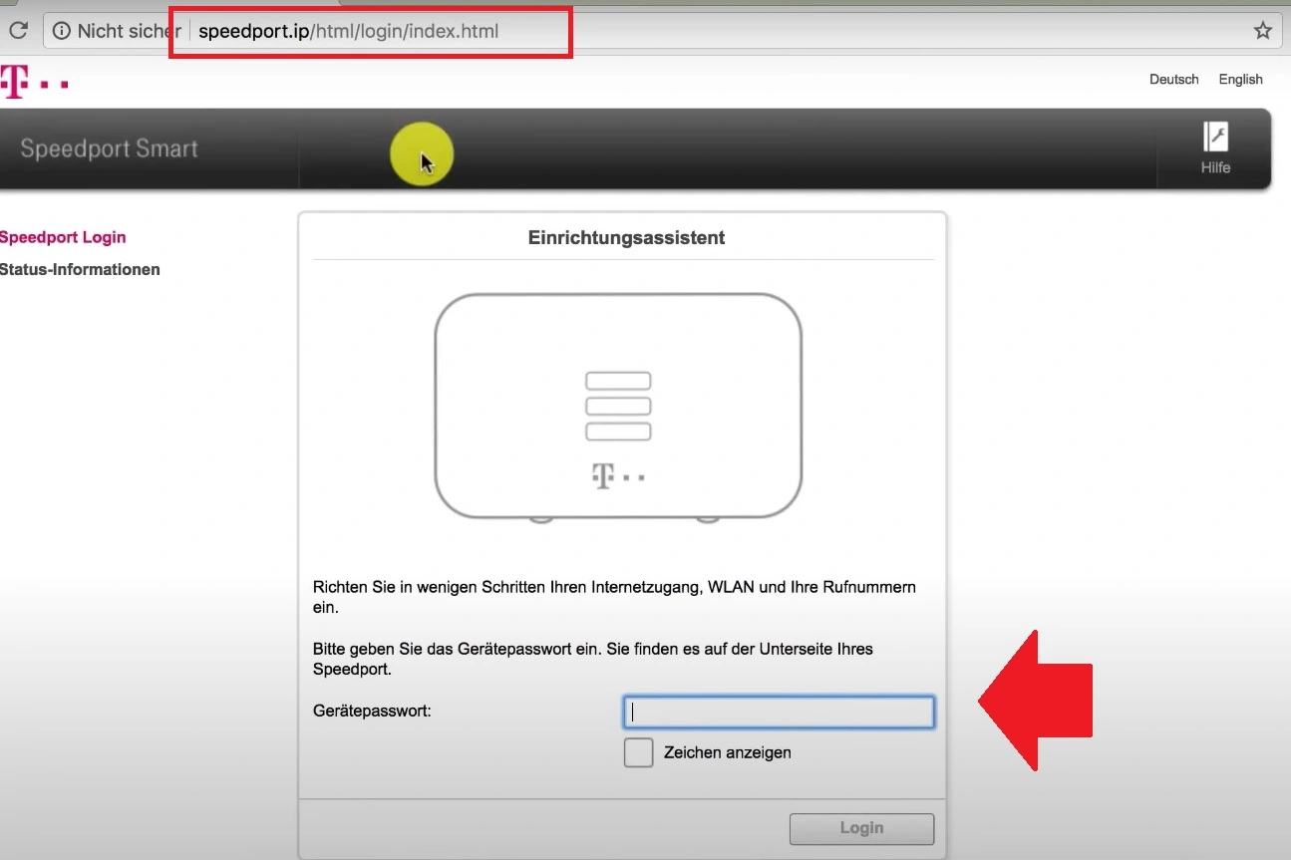
Task: Click the speedport.ip address bar URL
Action: click(x=348, y=31)
